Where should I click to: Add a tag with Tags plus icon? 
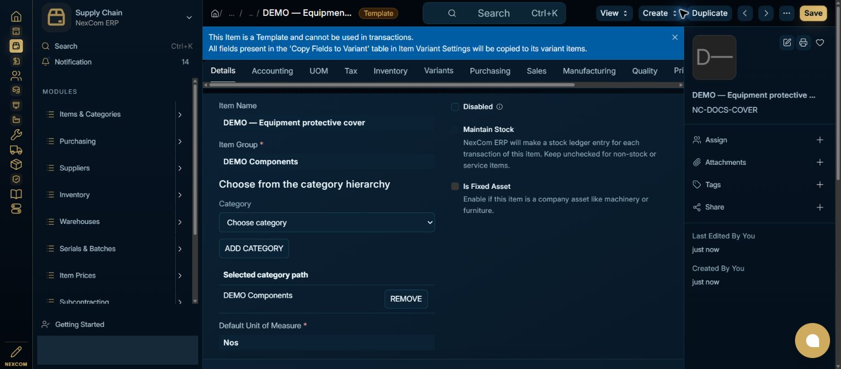click(820, 185)
